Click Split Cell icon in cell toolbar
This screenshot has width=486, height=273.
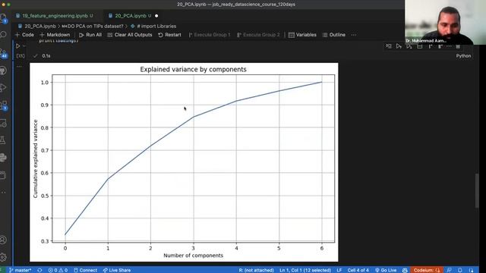[420, 46]
